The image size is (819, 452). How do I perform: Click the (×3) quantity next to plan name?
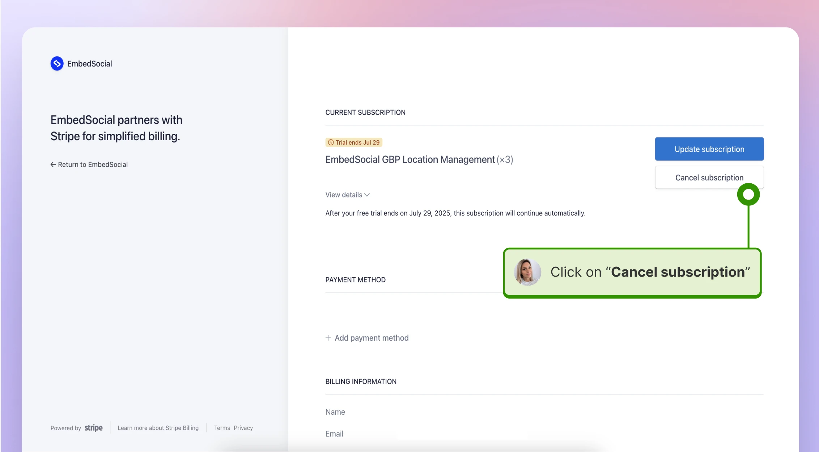[505, 159]
